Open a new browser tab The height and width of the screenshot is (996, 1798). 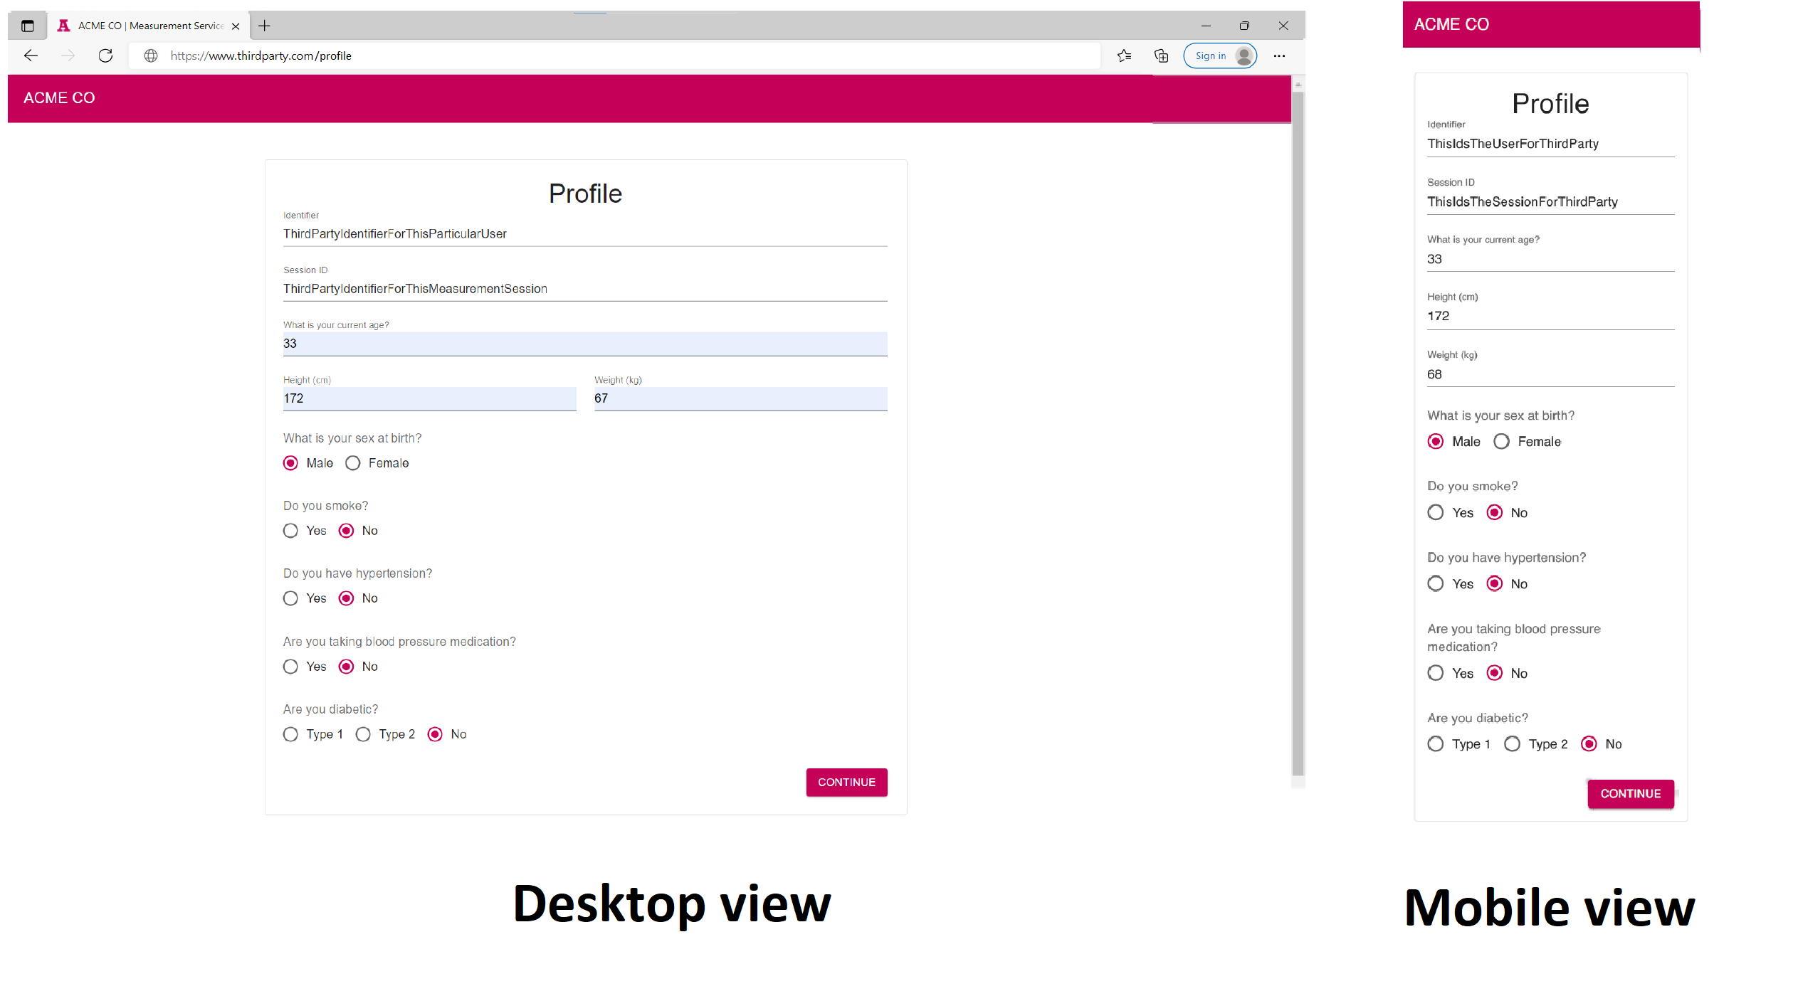tap(264, 26)
